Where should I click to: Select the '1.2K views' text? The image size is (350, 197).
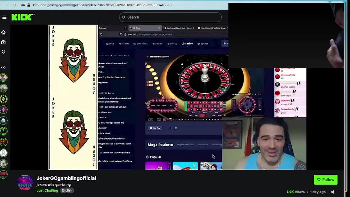pyautogui.click(x=296, y=192)
